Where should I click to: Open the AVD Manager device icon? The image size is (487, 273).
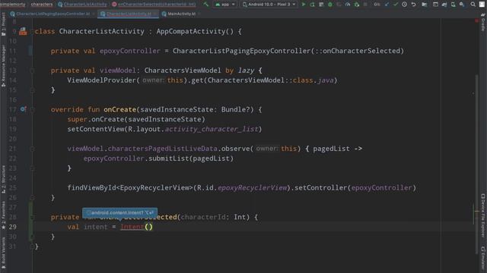pyautogui.click(x=454, y=5)
